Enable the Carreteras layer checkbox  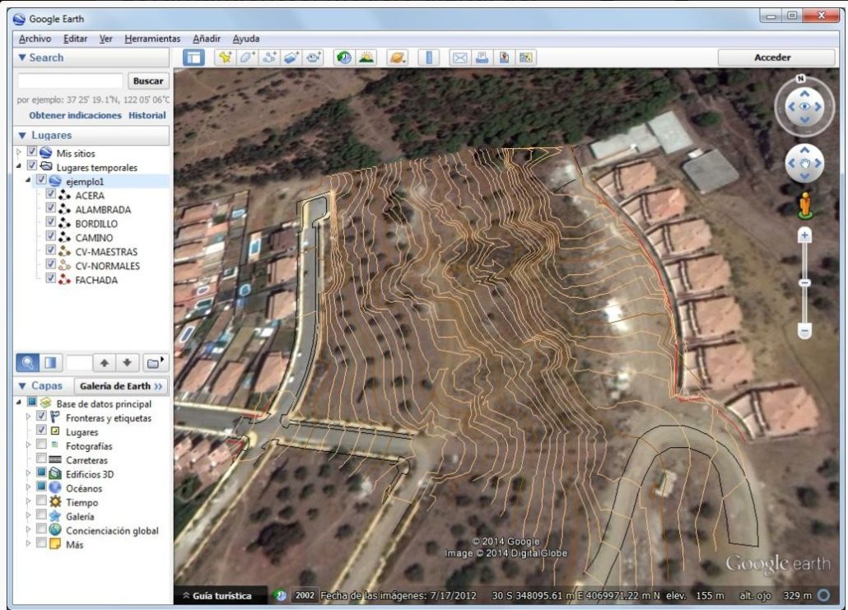pyautogui.click(x=41, y=460)
